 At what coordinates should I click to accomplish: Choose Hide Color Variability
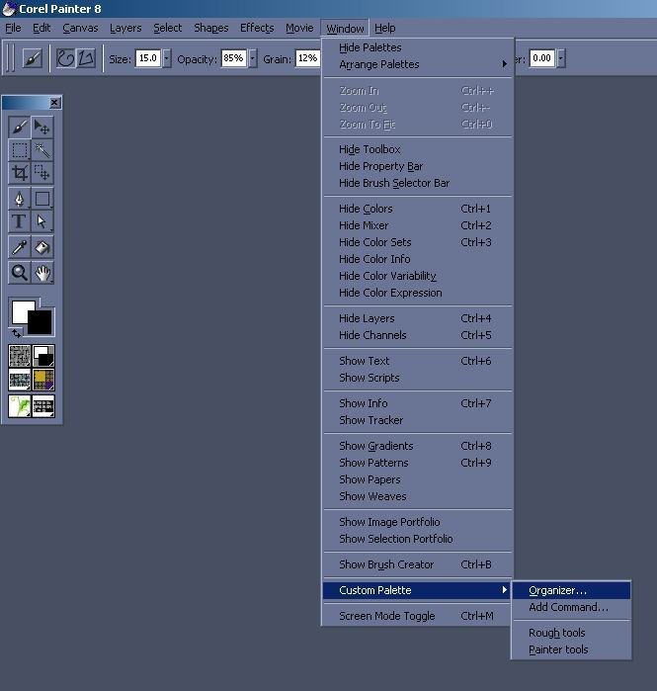click(x=417, y=276)
